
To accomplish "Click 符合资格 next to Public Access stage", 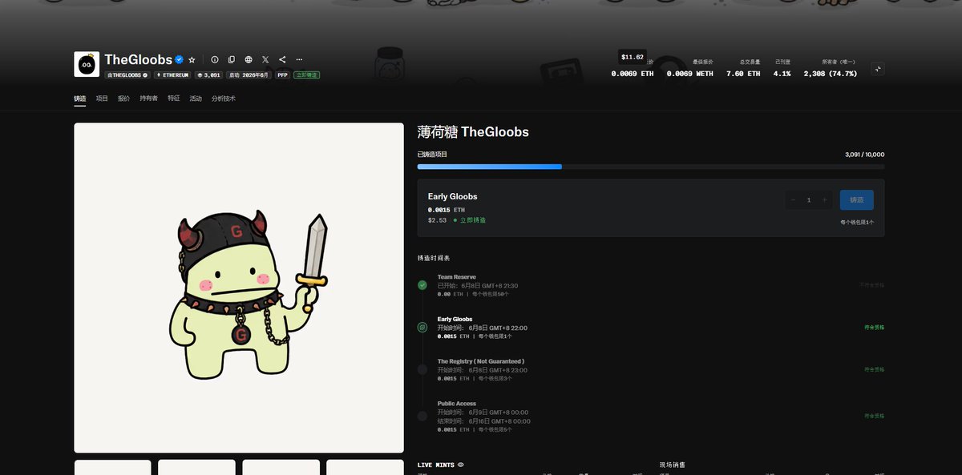I will click(875, 416).
